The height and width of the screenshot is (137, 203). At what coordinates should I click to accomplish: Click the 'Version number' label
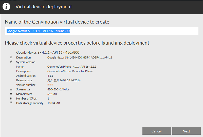pos(26,85)
